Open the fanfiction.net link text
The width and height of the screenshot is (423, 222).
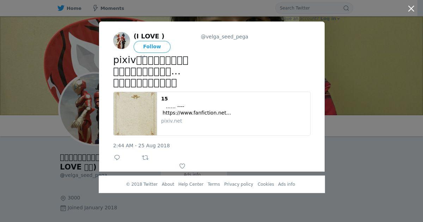point(197,113)
